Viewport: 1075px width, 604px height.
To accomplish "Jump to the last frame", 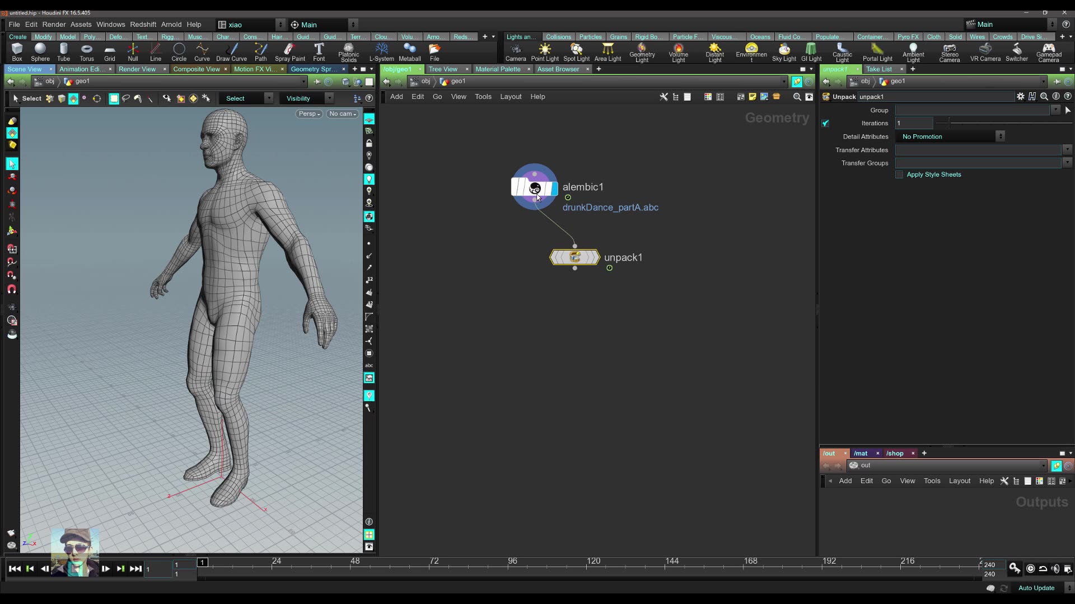I will coord(135,569).
